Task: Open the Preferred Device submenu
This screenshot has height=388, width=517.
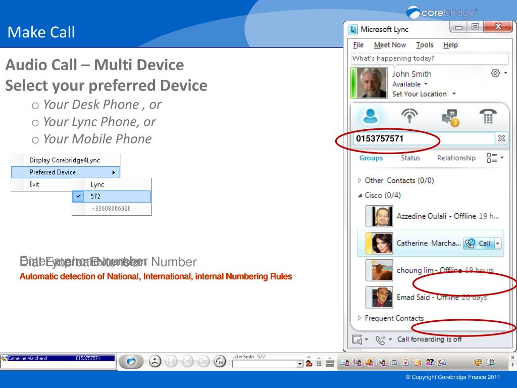Action: tap(66, 172)
